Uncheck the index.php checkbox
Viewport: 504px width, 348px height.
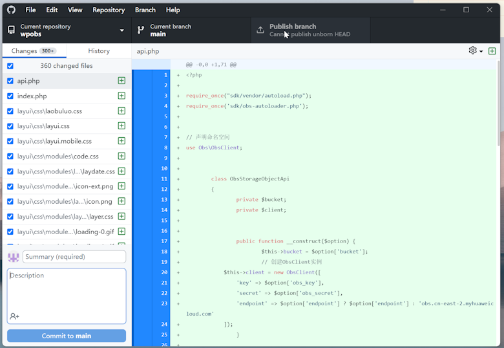tap(10, 96)
